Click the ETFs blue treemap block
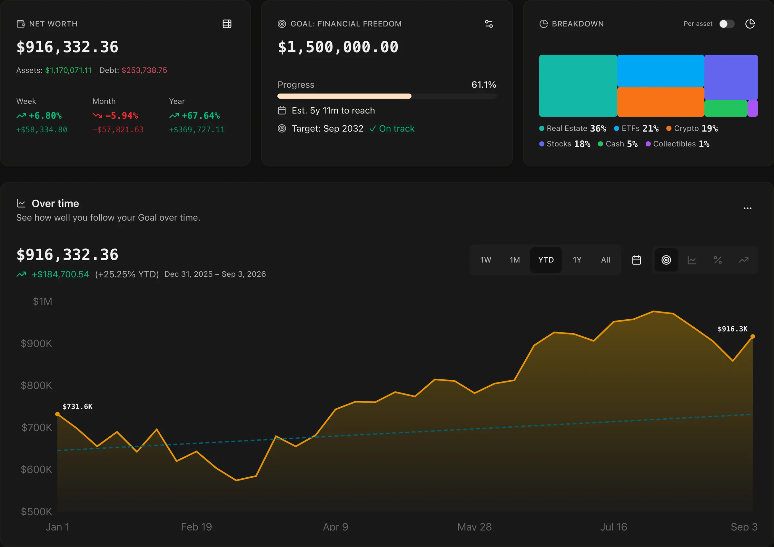This screenshot has width=774, height=547. [x=660, y=71]
